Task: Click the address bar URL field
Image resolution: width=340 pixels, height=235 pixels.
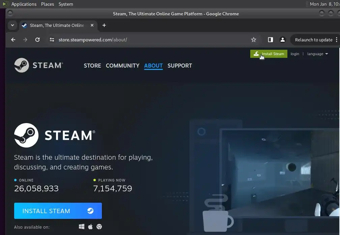Action: (150, 40)
